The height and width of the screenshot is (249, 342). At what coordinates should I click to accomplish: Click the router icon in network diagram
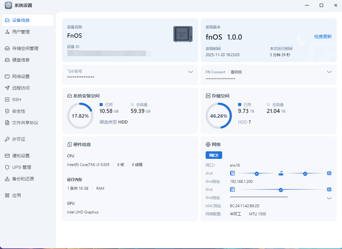click(281, 173)
